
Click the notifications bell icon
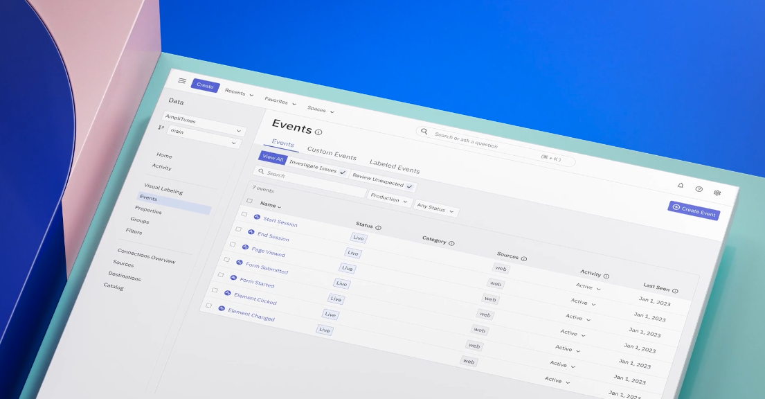[x=681, y=186]
